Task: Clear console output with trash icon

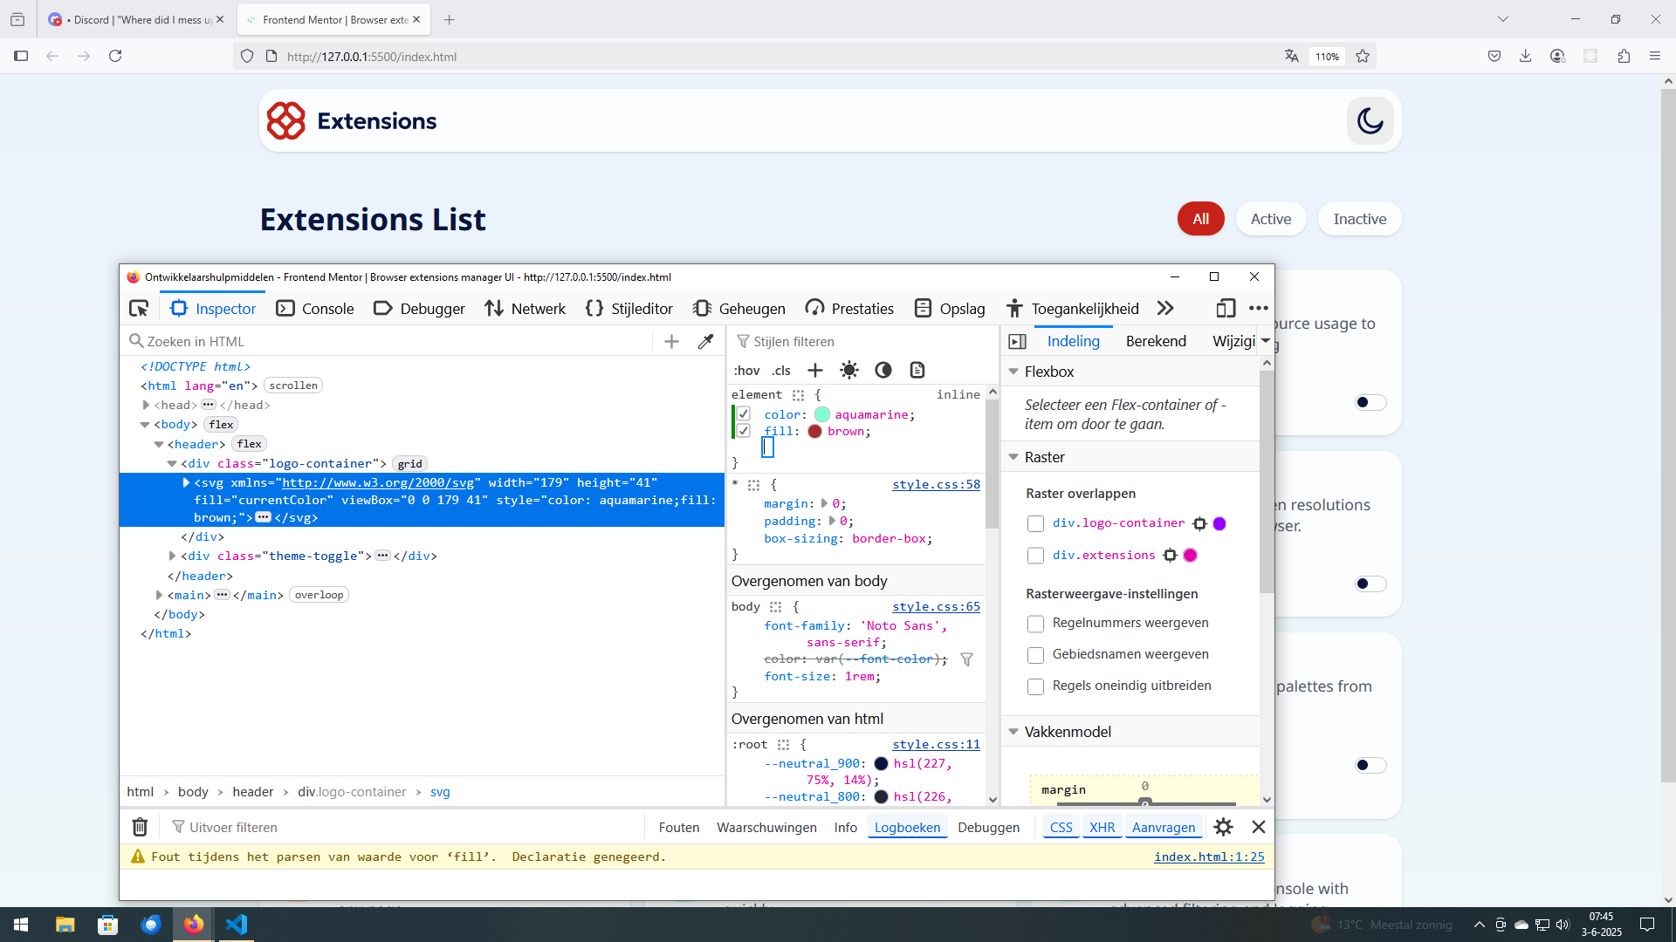Action: pyautogui.click(x=140, y=827)
